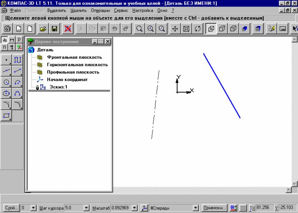The image size is (298, 213).
Task: Click the Copy icon in toolbar
Action: (x=92, y=29)
